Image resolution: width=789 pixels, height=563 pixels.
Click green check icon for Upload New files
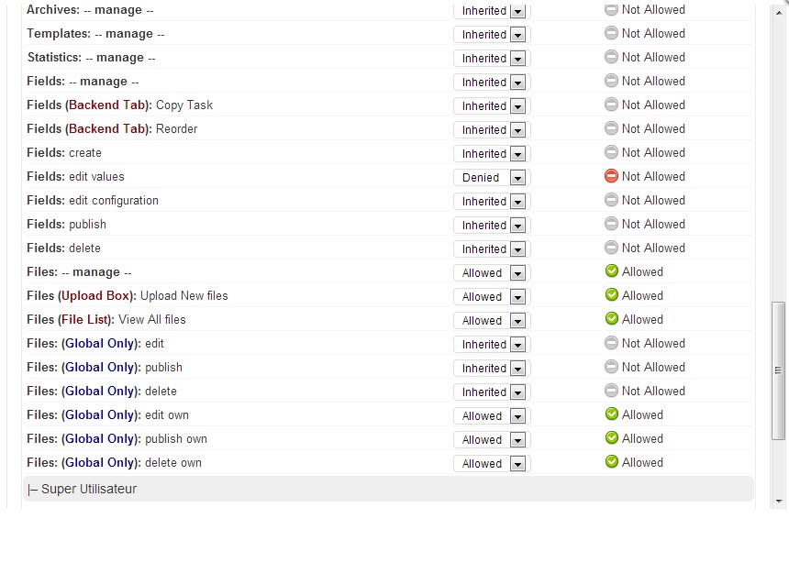pos(611,295)
